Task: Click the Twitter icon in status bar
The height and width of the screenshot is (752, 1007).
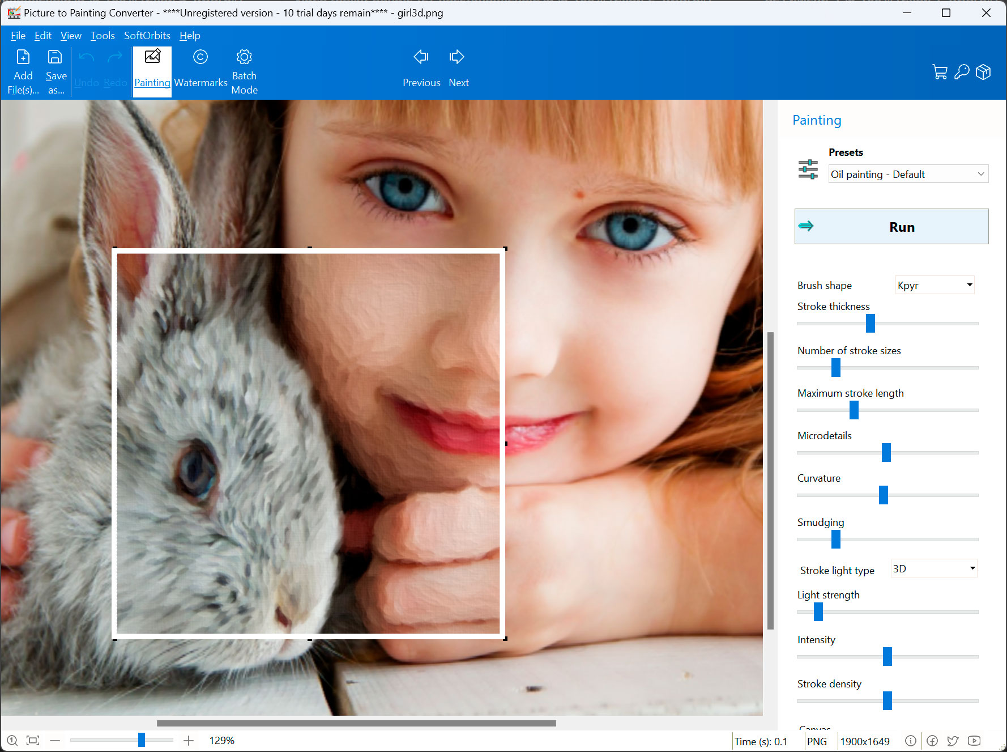Action: coord(953,741)
